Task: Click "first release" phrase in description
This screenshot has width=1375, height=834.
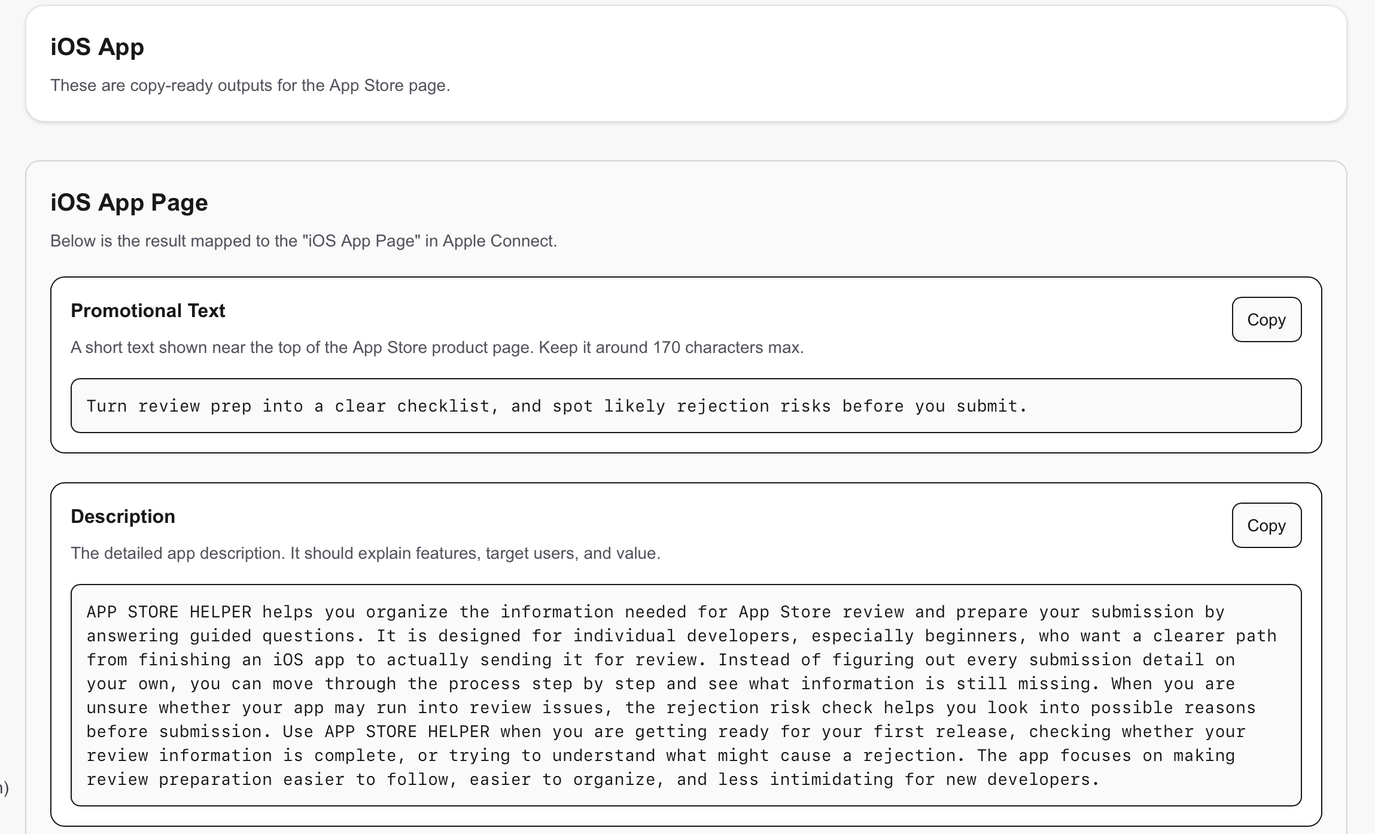Action: 941,732
